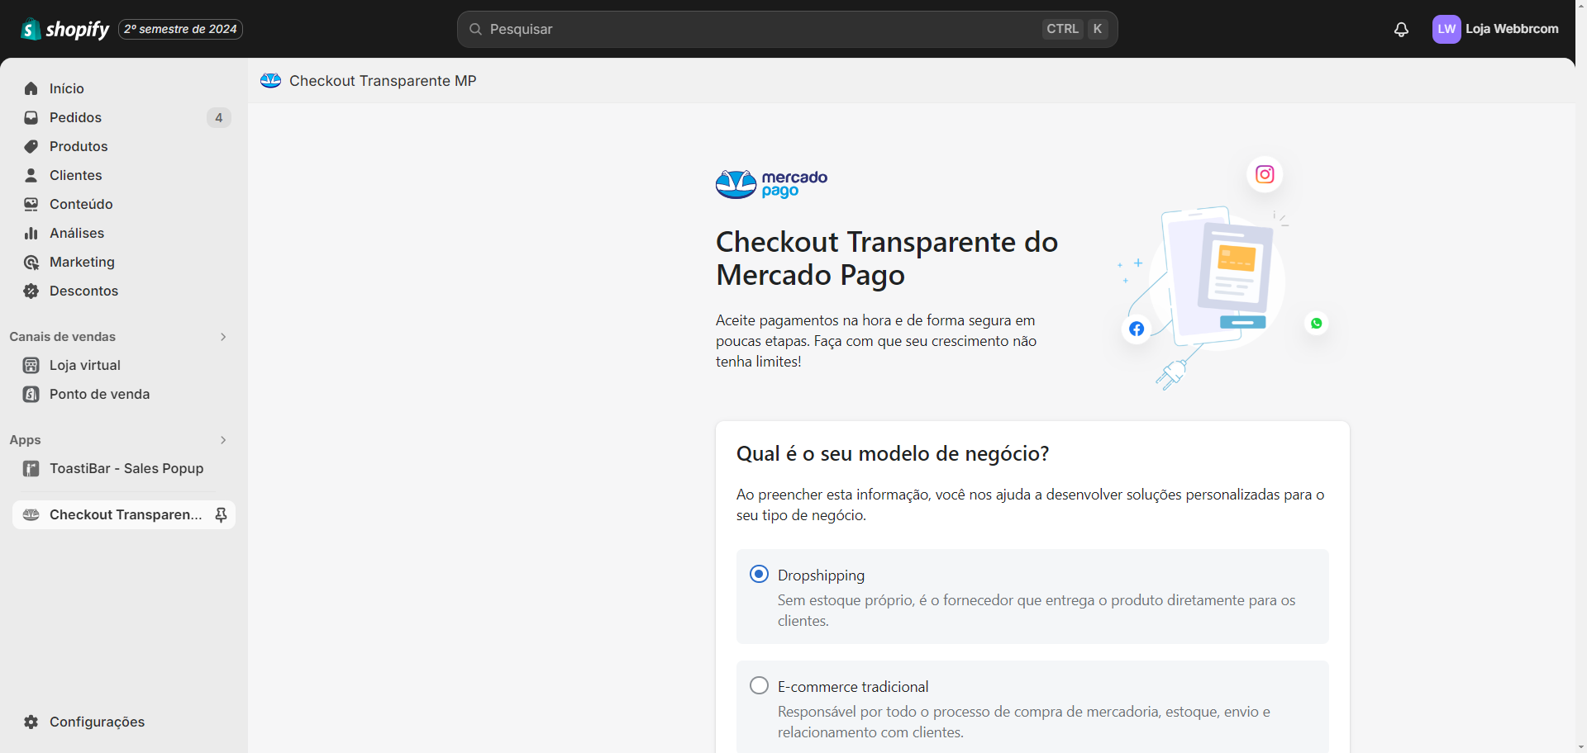Click the ToastiBar app icon
Screen dimensions: 1587x753
click(x=31, y=468)
